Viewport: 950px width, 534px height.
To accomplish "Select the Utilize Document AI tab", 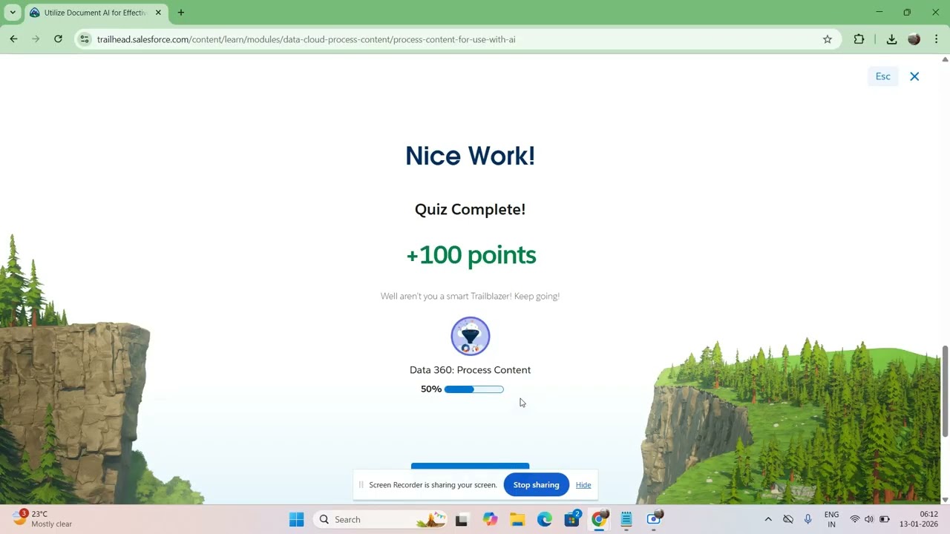I will pyautogui.click(x=95, y=13).
